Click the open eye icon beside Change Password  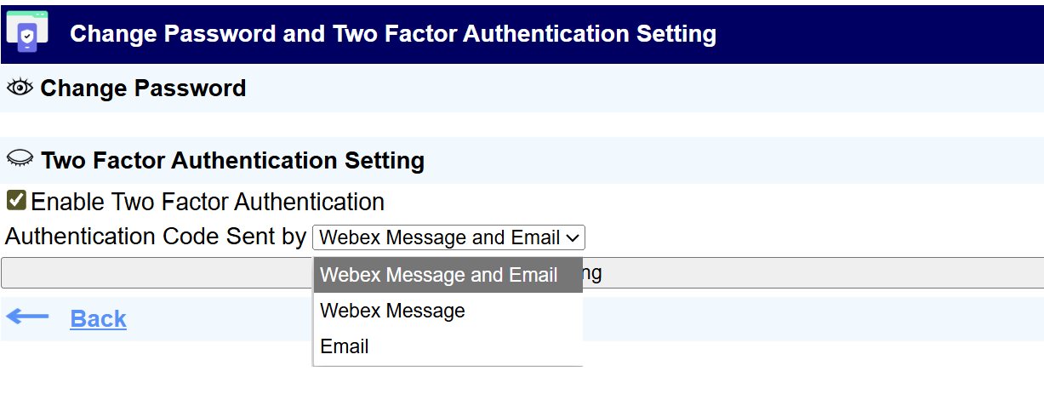(20, 88)
